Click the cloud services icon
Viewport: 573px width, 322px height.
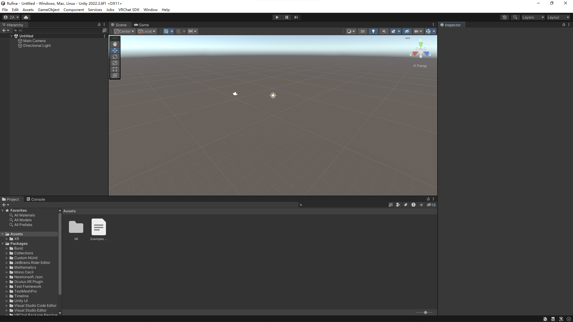[26, 17]
